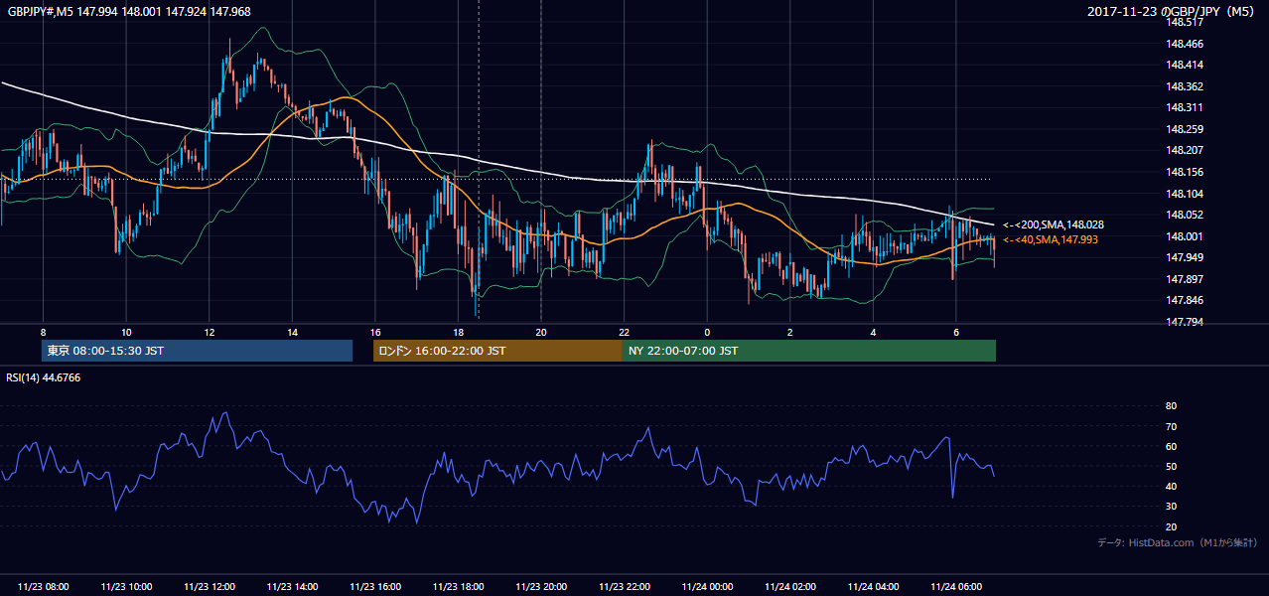Click hour label 0 below price chart
Image resolution: width=1269 pixels, height=596 pixels.
coord(707,332)
